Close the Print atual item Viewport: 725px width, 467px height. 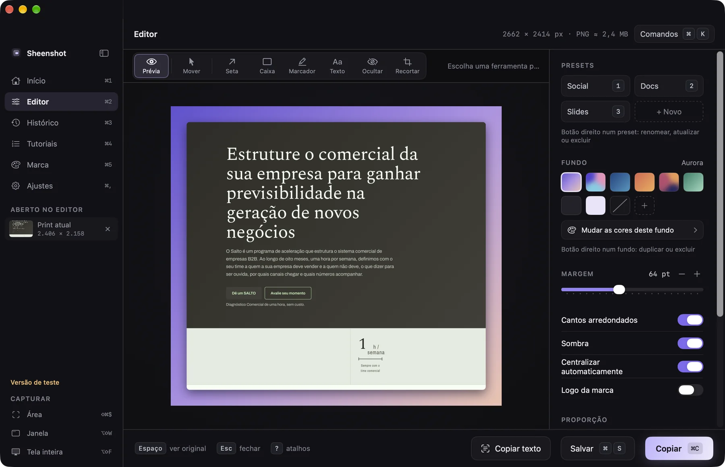pyautogui.click(x=108, y=229)
